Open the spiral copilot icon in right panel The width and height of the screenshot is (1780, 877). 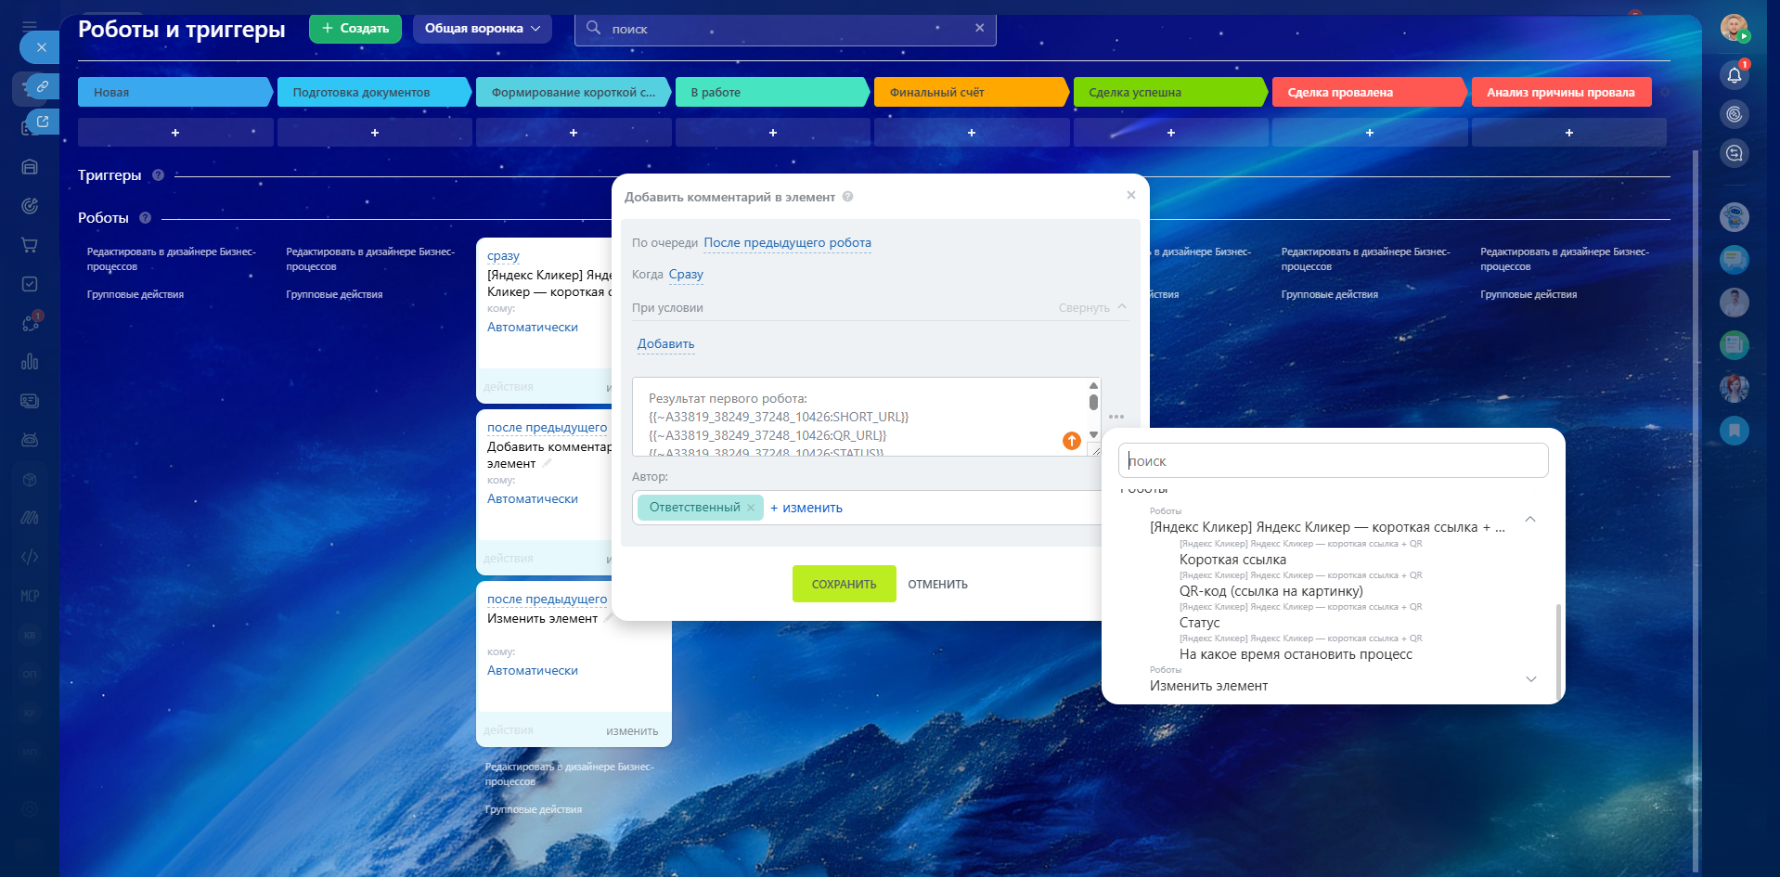(1734, 114)
